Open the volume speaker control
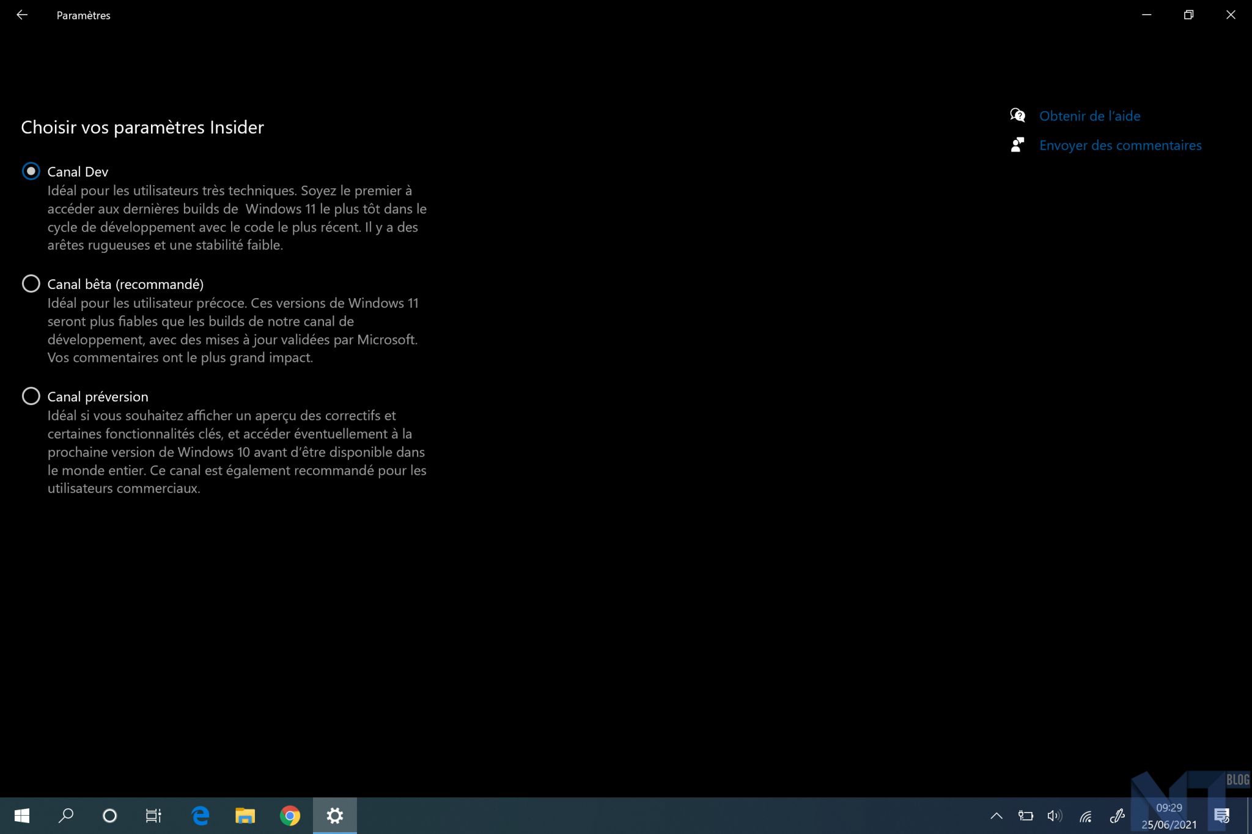The image size is (1252, 834). pos(1055,815)
